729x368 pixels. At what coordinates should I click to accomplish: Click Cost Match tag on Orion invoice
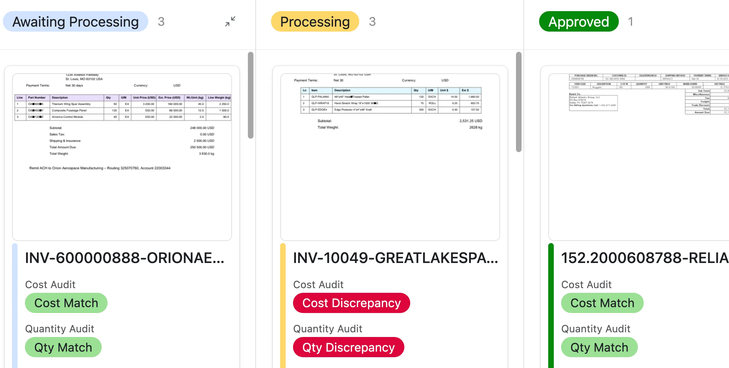coord(66,303)
